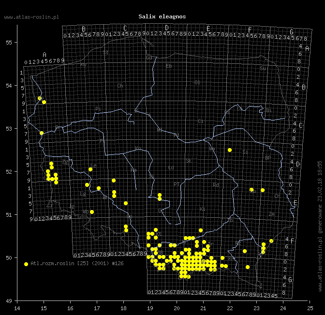Screen dimensions: 325x315
Task: Click the map title Salix eleagnos
Action: 162,16
